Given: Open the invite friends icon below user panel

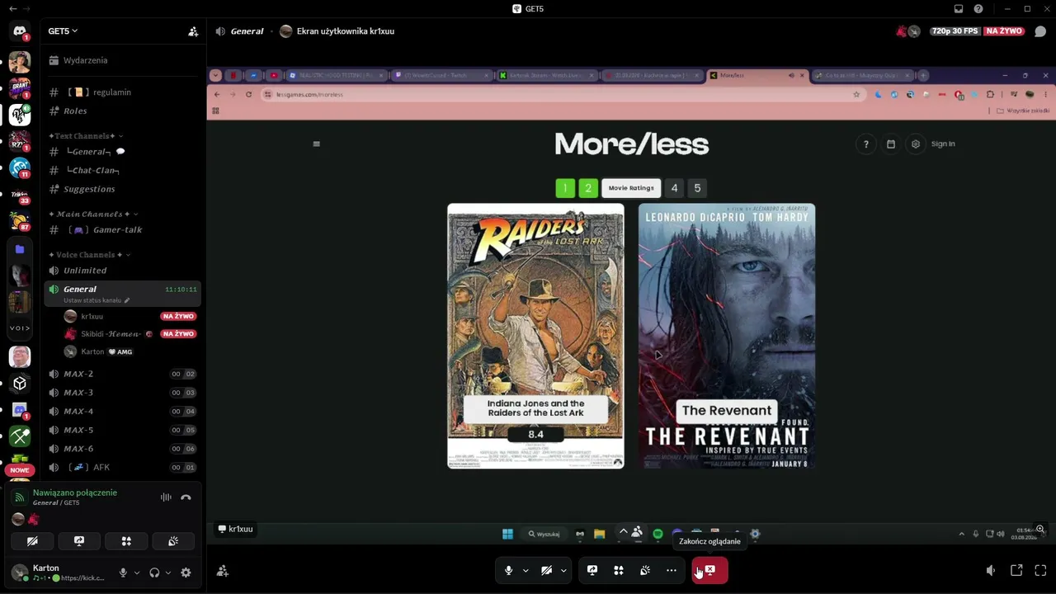Looking at the screenshot, I should point(223,571).
